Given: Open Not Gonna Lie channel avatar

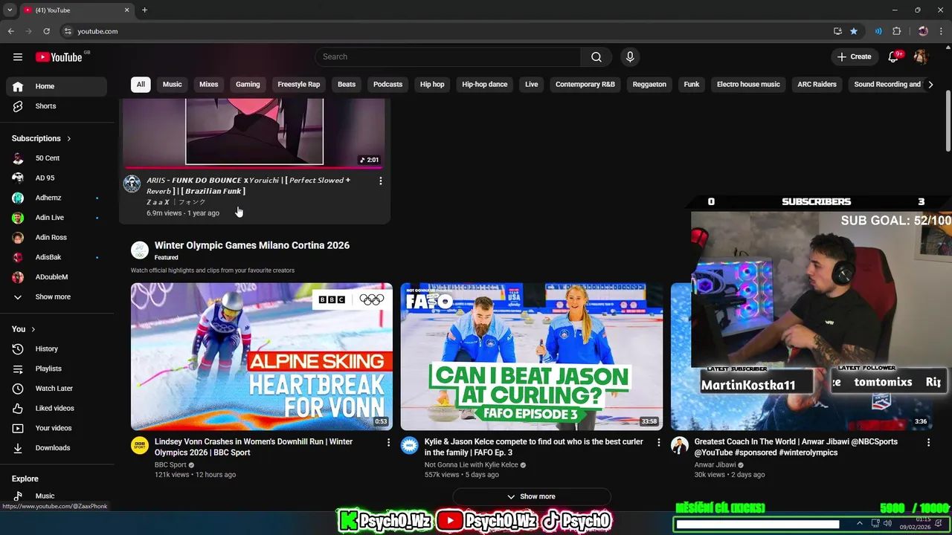Looking at the screenshot, I should tap(410, 445).
